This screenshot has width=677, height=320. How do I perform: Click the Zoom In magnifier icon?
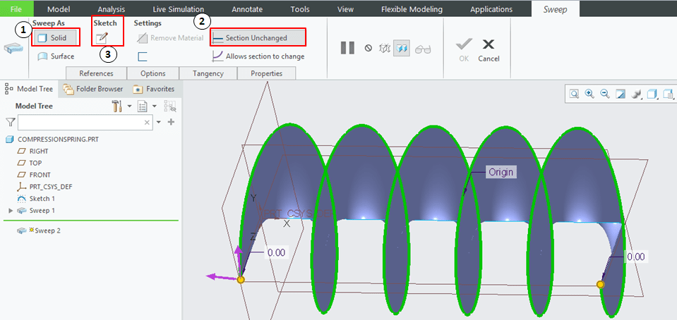click(x=589, y=94)
